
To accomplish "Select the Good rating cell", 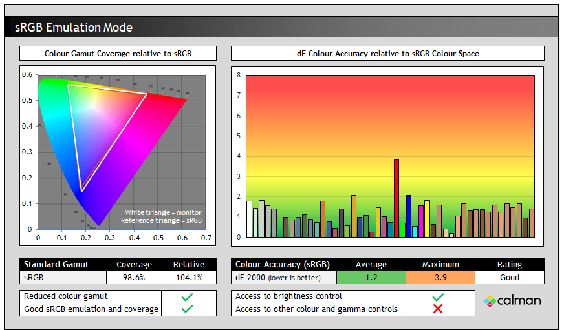I will pos(510,278).
